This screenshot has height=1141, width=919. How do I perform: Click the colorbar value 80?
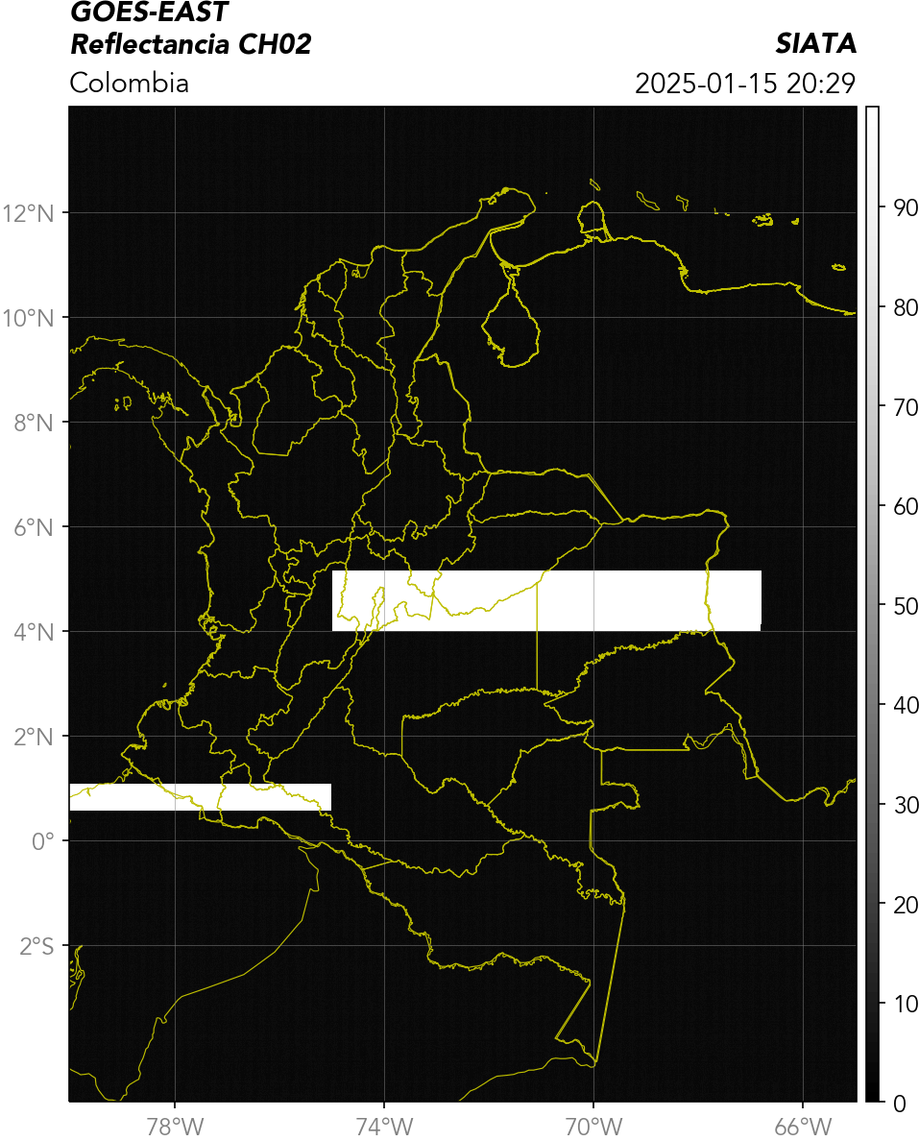coord(906,307)
